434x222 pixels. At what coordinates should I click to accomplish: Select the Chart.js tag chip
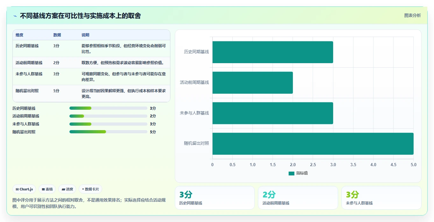[x=25, y=189]
